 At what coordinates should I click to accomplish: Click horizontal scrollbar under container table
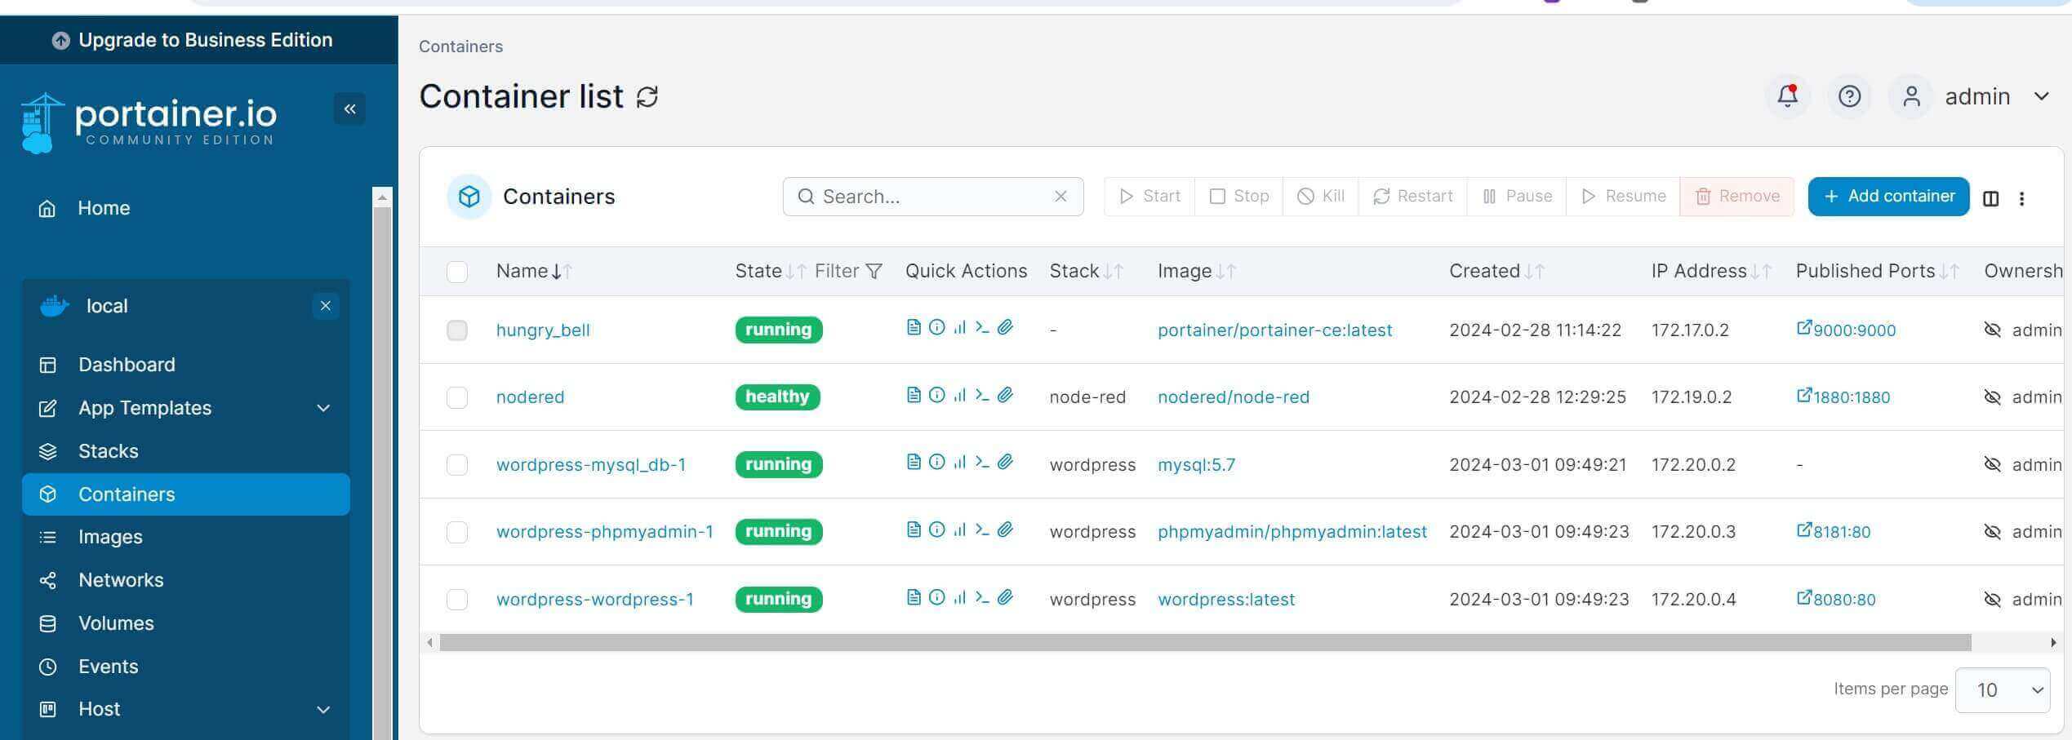click(x=1204, y=643)
